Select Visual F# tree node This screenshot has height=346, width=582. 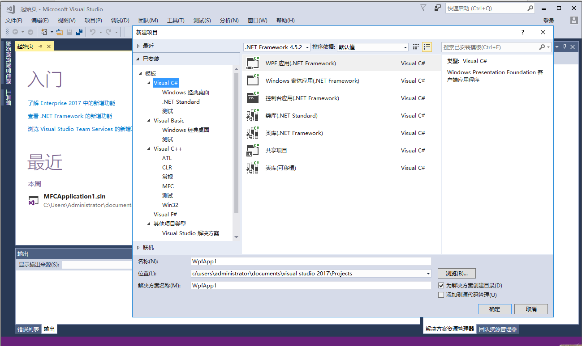[165, 215]
